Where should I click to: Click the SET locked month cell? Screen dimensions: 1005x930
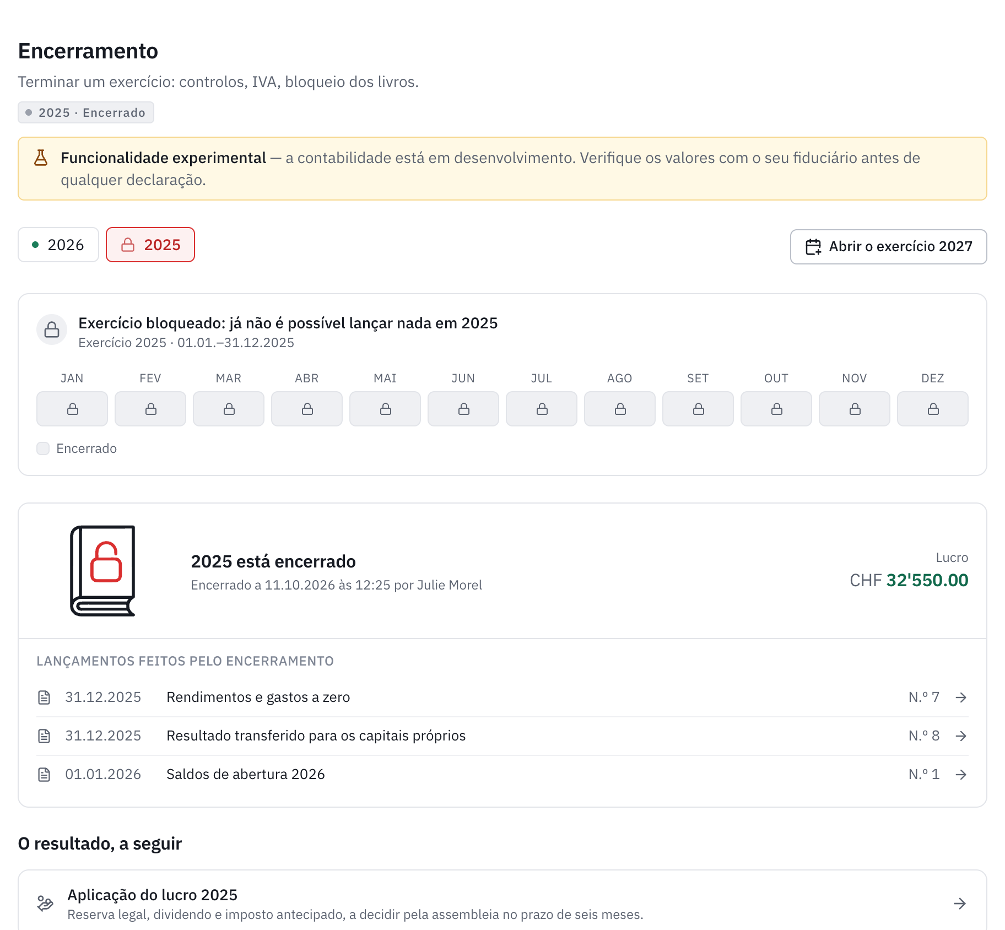[x=698, y=409]
